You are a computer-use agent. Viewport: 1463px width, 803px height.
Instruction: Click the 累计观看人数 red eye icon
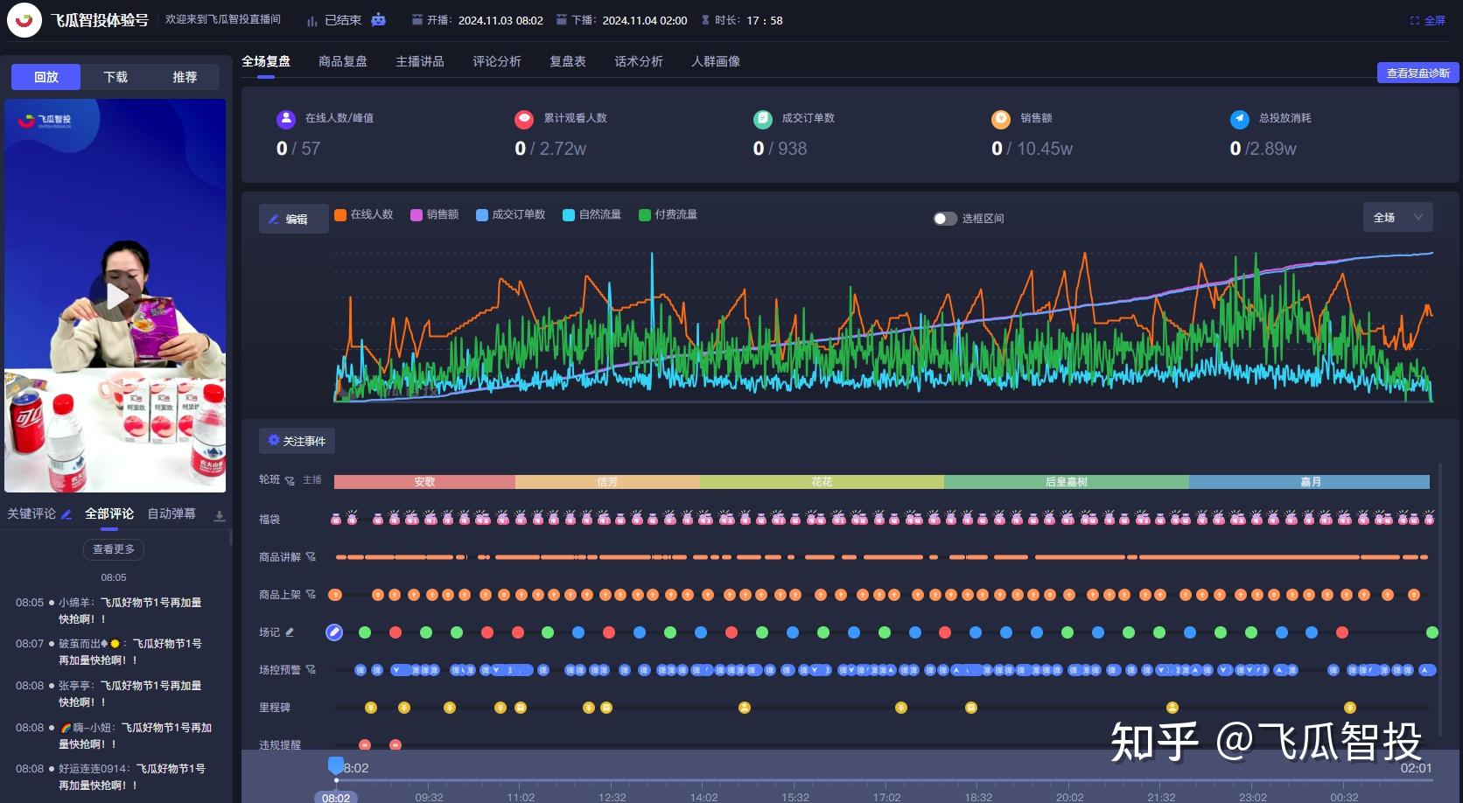(x=524, y=119)
